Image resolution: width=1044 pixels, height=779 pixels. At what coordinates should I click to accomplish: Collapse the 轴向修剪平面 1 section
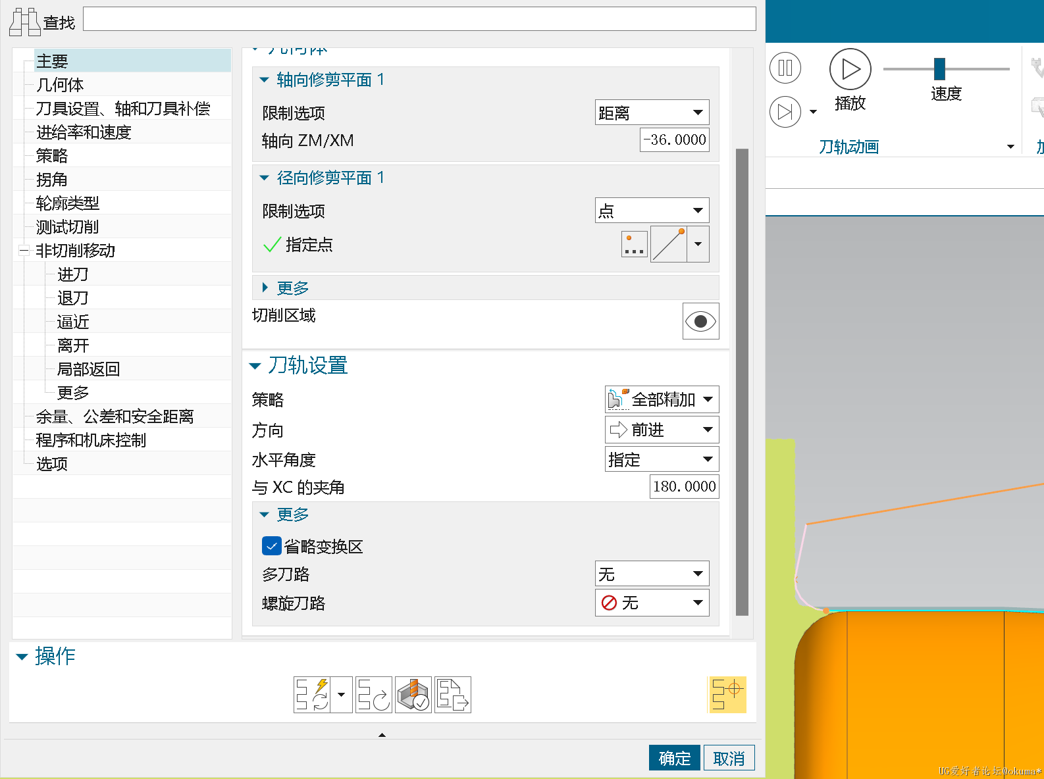(265, 80)
